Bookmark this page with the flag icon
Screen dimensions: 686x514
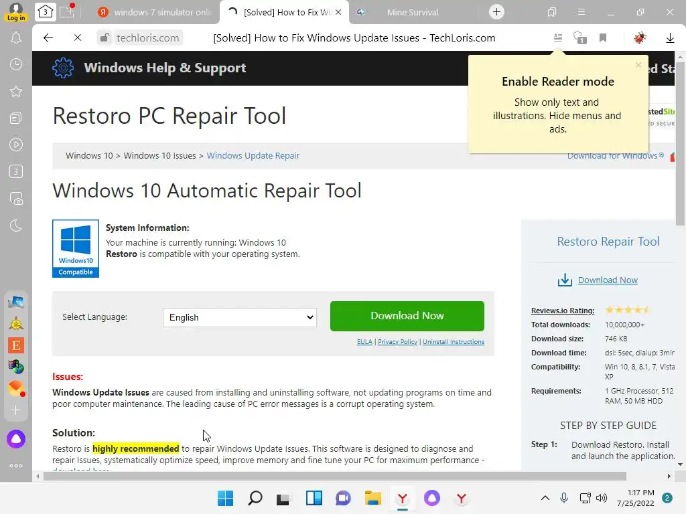603,38
